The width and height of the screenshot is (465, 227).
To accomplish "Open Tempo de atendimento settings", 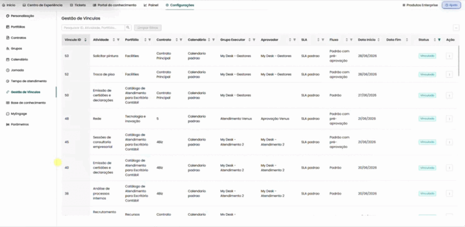I will (x=27, y=81).
